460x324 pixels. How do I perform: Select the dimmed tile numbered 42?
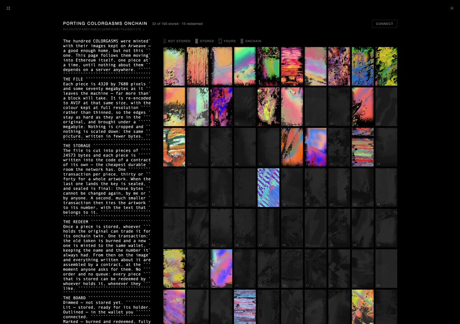pos(198,228)
